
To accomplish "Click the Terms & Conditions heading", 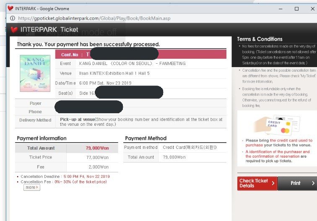I will point(260,39).
